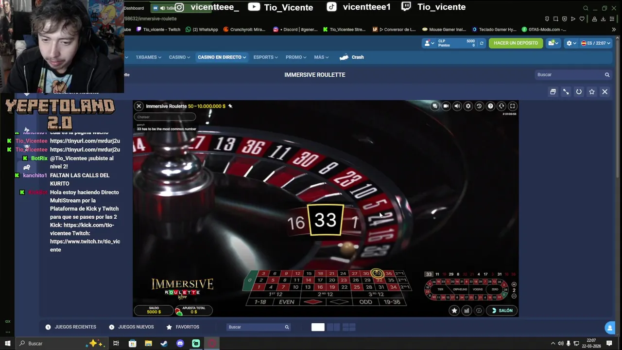Screen dimensions: 622x350
Task: Toggle the roulette video camera icon
Action: pos(446,106)
